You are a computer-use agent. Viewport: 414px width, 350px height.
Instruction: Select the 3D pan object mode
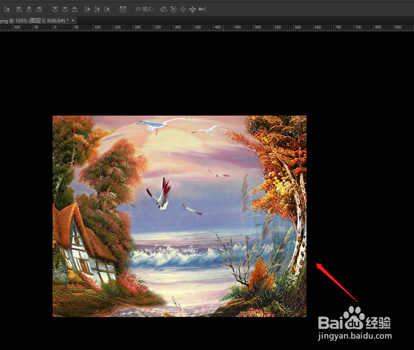coord(183,9)
